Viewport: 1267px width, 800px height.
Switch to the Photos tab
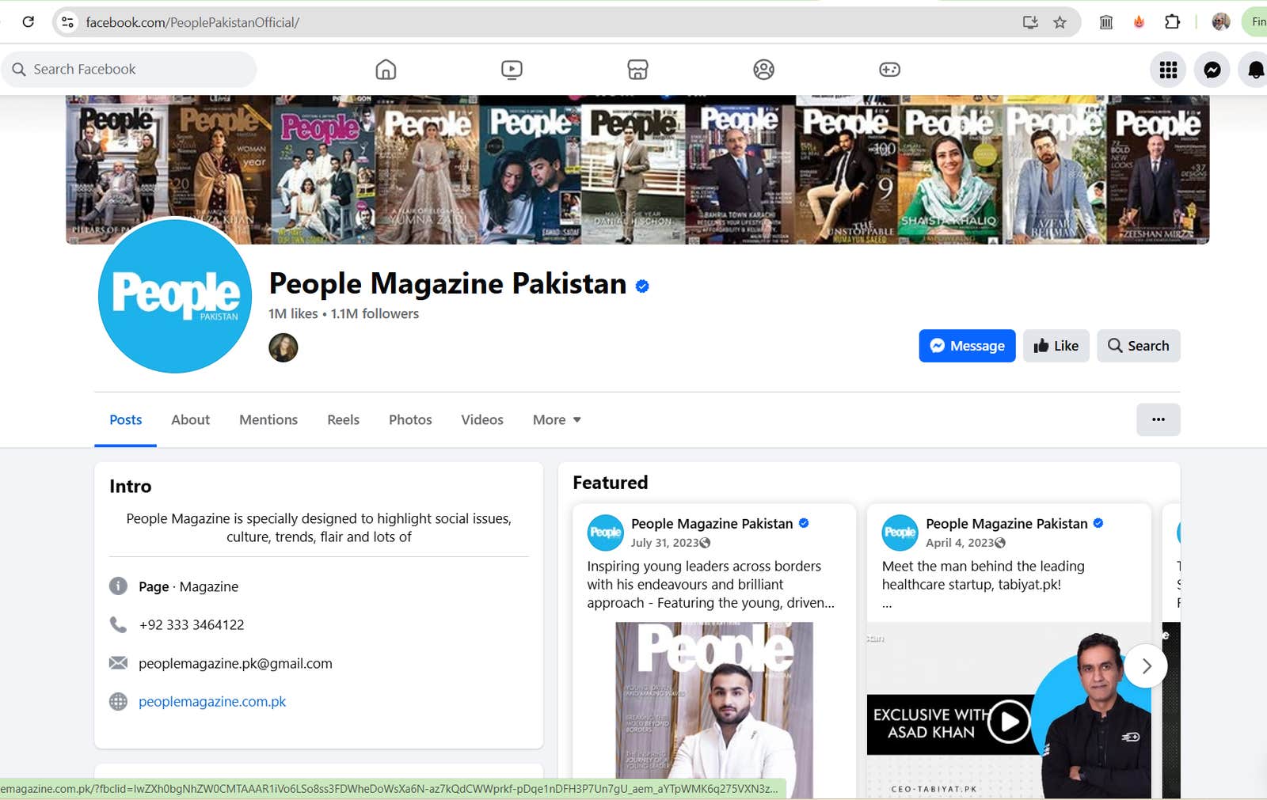(x=409, y=419)
